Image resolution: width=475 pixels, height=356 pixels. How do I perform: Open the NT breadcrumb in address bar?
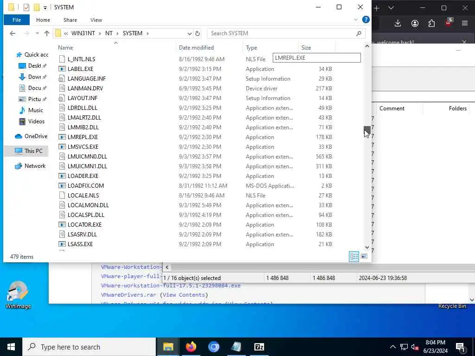tap(109, 33)
